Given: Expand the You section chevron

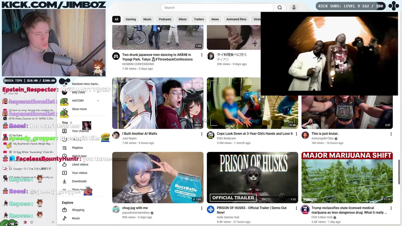Looking at the screenshot, I should point(71,123).
